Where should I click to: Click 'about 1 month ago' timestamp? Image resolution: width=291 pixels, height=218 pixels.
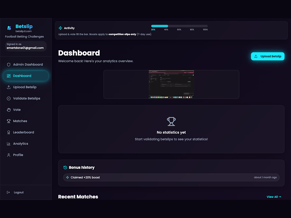coord(265,177)
